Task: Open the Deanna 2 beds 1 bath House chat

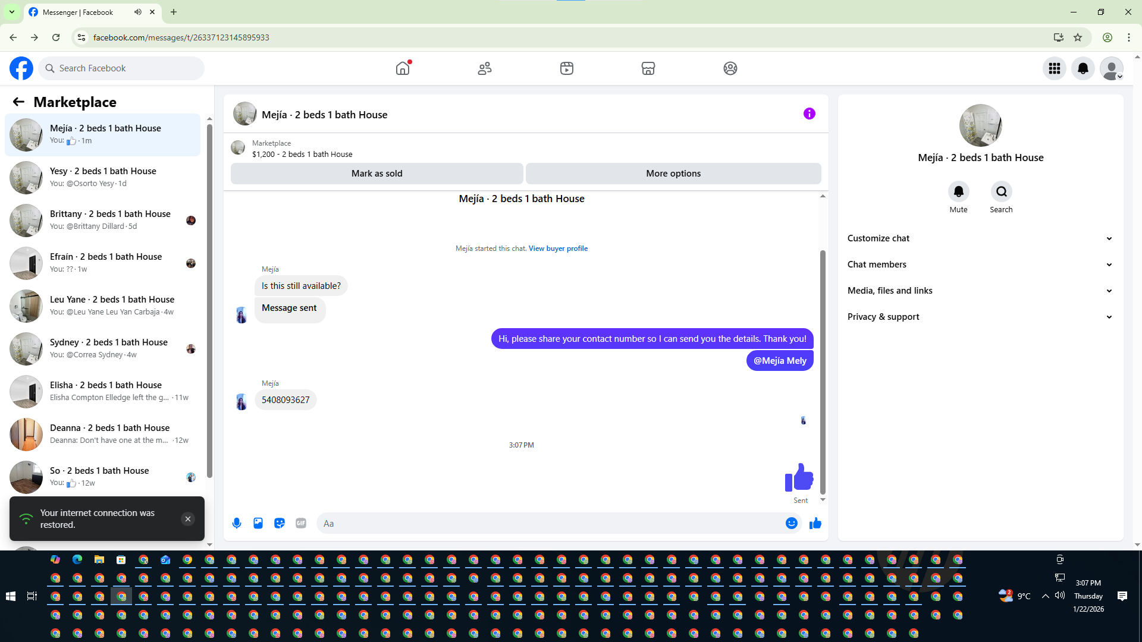Action: (x=102, y=435)
